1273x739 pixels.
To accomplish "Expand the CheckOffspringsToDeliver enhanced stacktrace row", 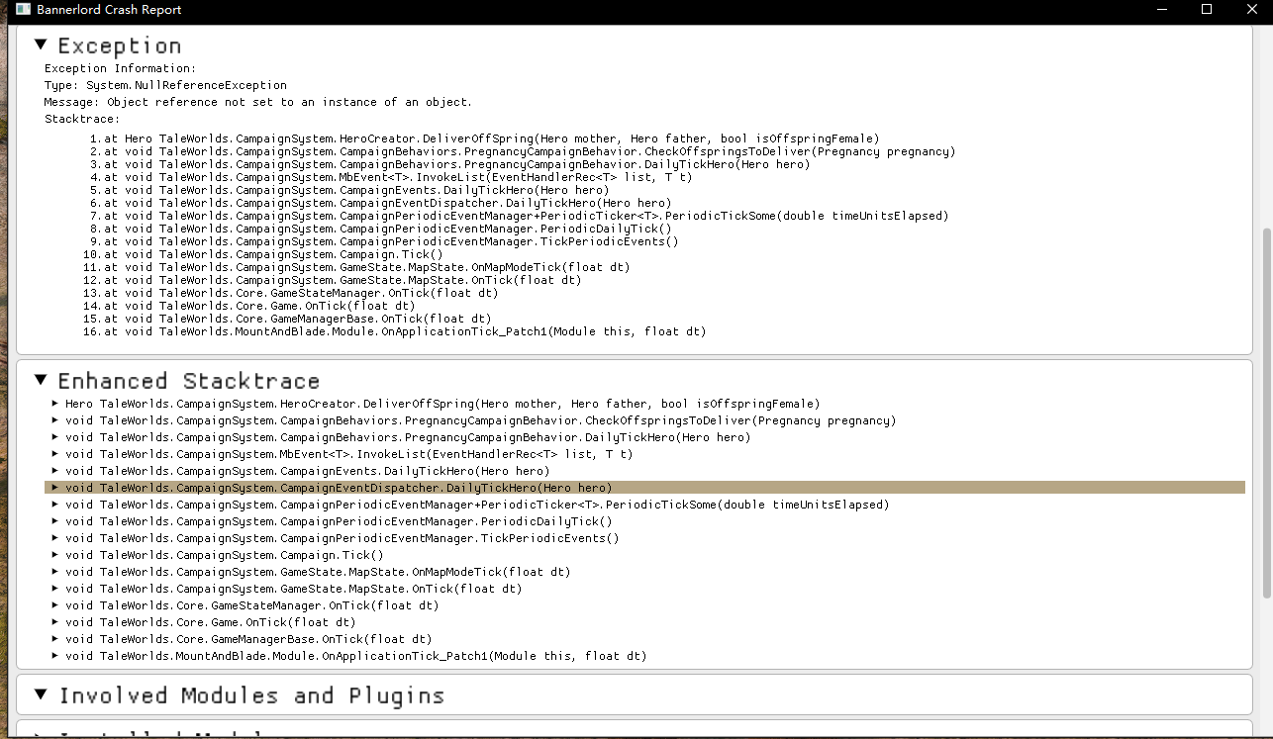I will (55, 420).
